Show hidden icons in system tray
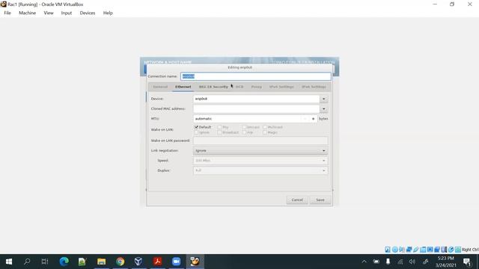 point(364,262)
